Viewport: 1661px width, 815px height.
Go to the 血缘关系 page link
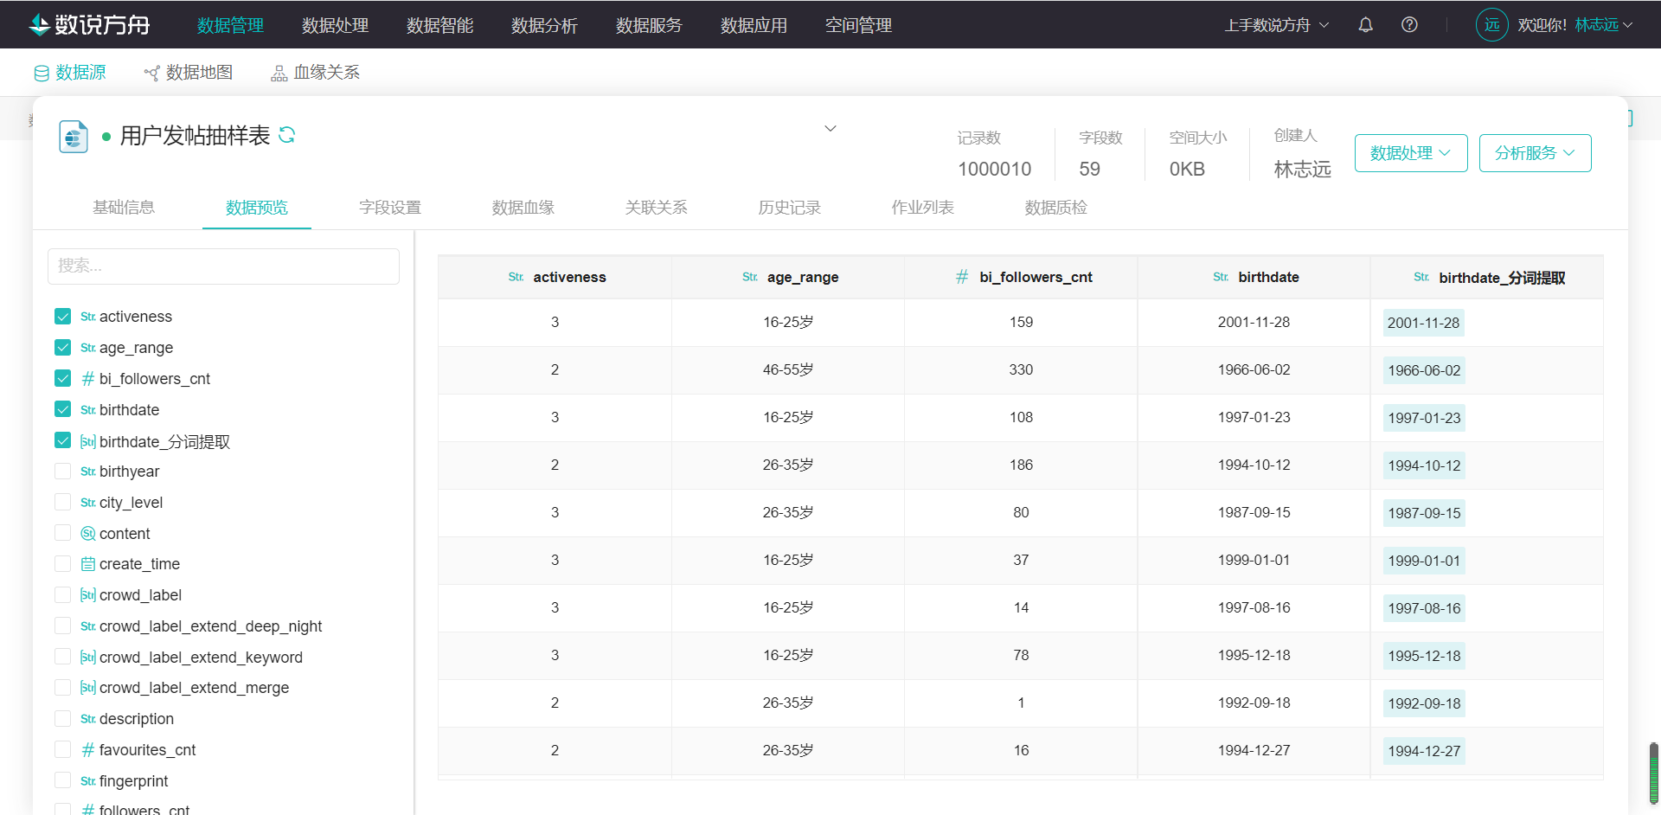click(327, 73)
